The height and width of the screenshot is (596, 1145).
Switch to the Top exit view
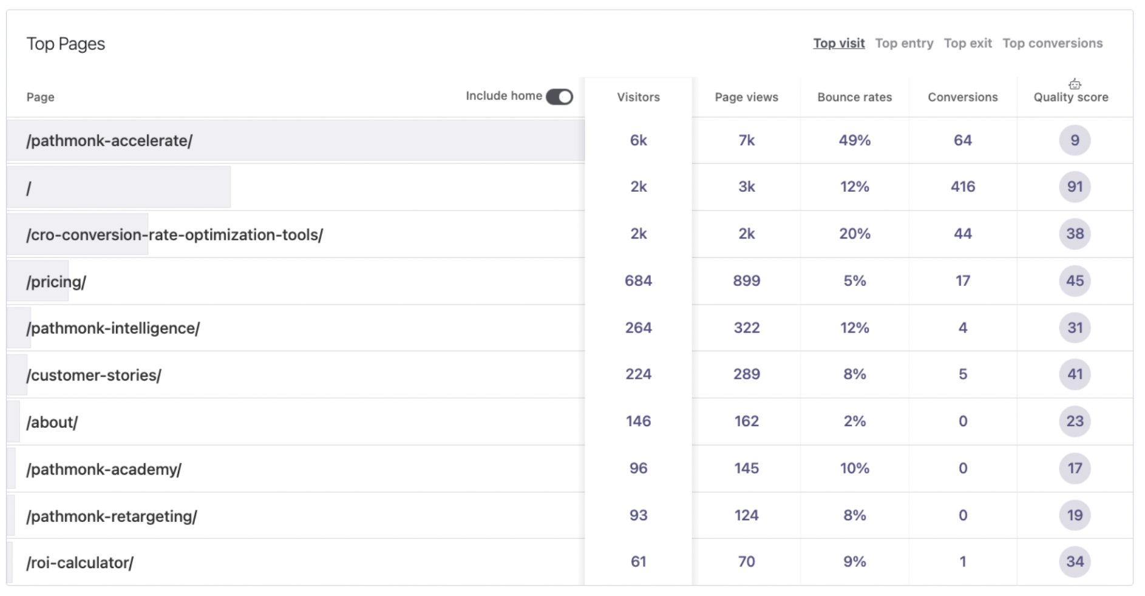coord(968,43)
